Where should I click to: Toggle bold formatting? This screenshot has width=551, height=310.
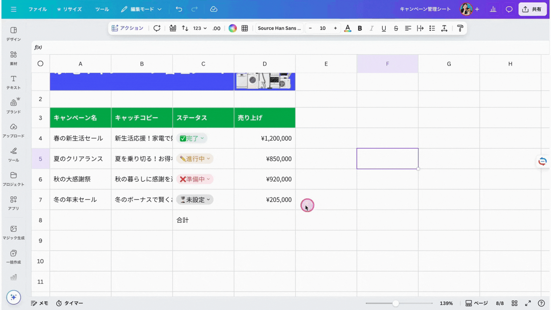360,28
